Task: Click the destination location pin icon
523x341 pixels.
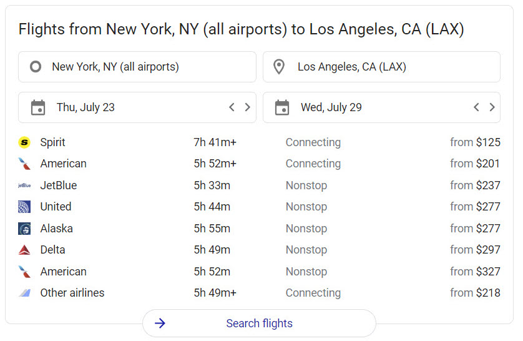Action: [279, 67]
